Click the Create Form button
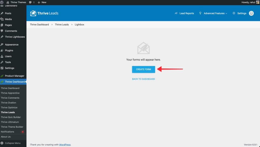The image size is (260, 147). pyautogui.click(x=143, y=69)
